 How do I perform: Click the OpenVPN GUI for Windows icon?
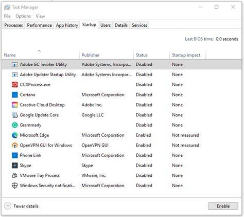(x=15, y=145)
